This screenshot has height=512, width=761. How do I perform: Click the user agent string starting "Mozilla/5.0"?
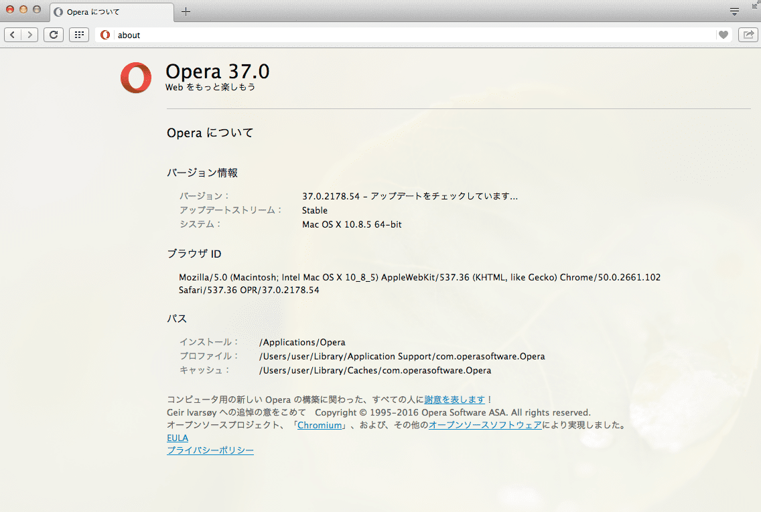pyautogui.click(x=419, y=284)
